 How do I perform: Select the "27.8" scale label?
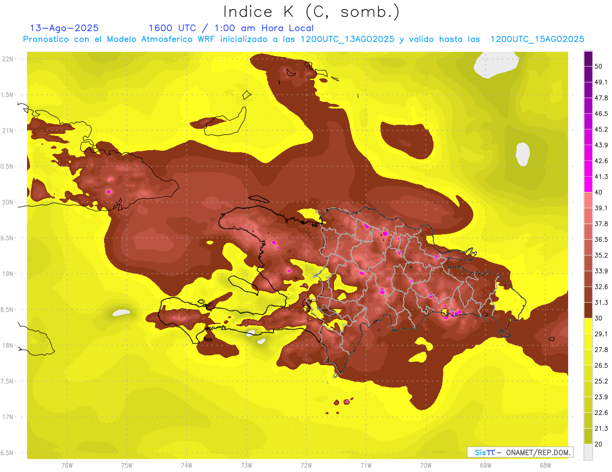click(x=601, y=350)
